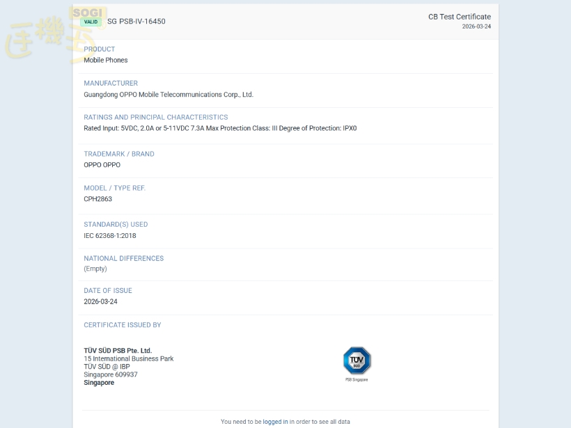
Task: Select model number CPH2863
Action: [x=98, y=199]
